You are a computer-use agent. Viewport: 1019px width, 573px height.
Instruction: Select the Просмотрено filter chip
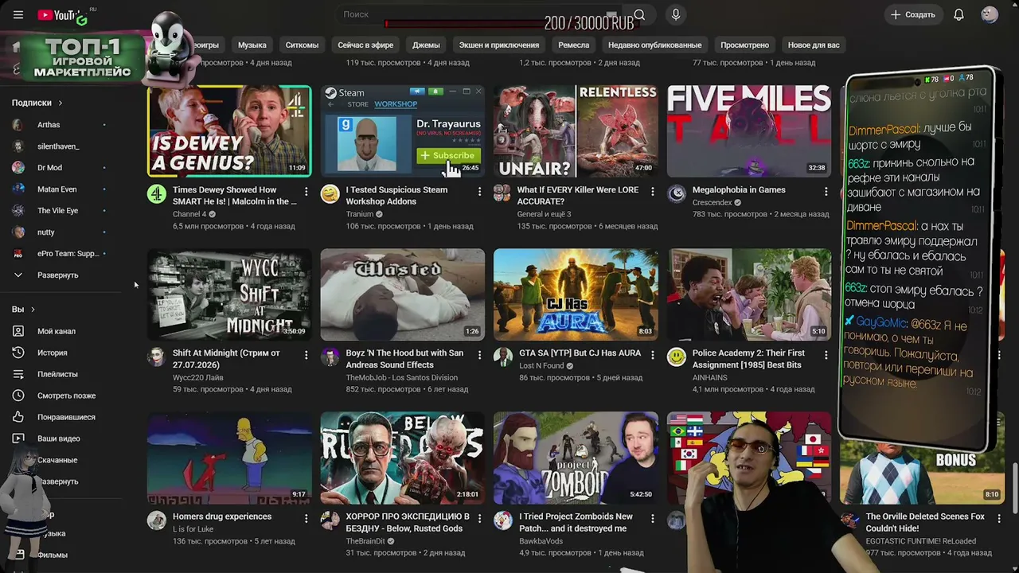point(745,45)
